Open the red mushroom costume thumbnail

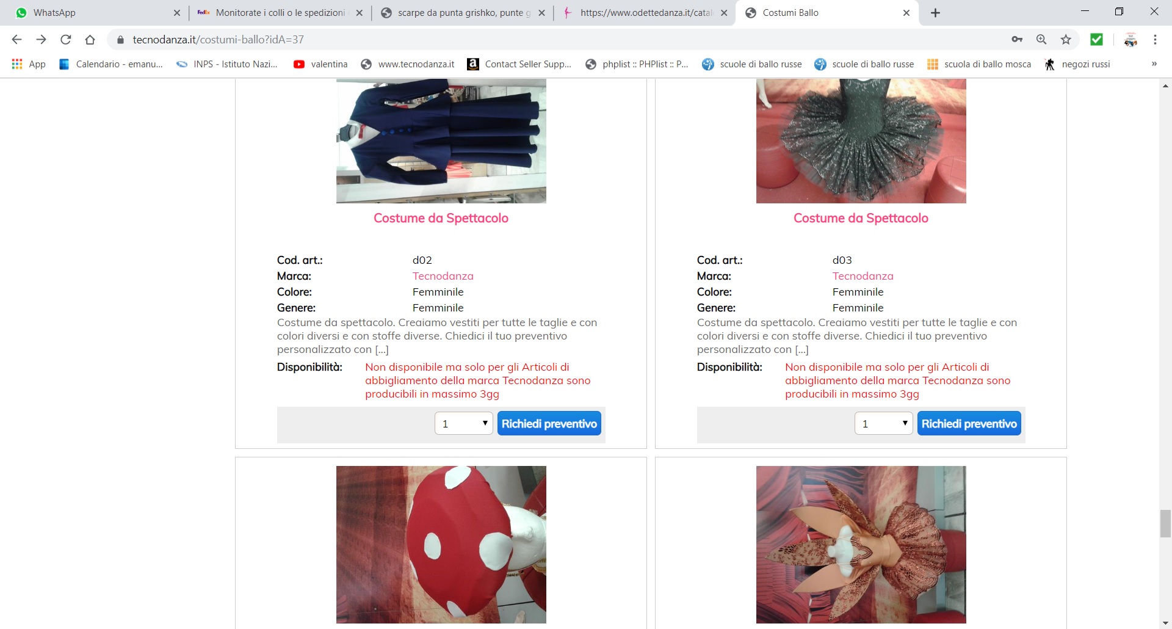click(x=441, y=545)
